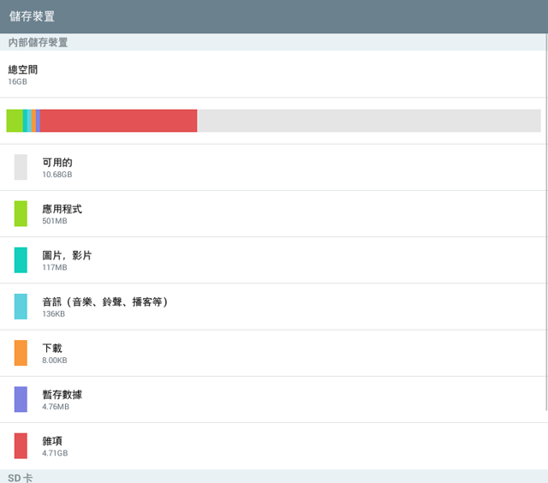Click the 總空間 16GB row
The image size is (548, 483).
(x=273, y=75)
